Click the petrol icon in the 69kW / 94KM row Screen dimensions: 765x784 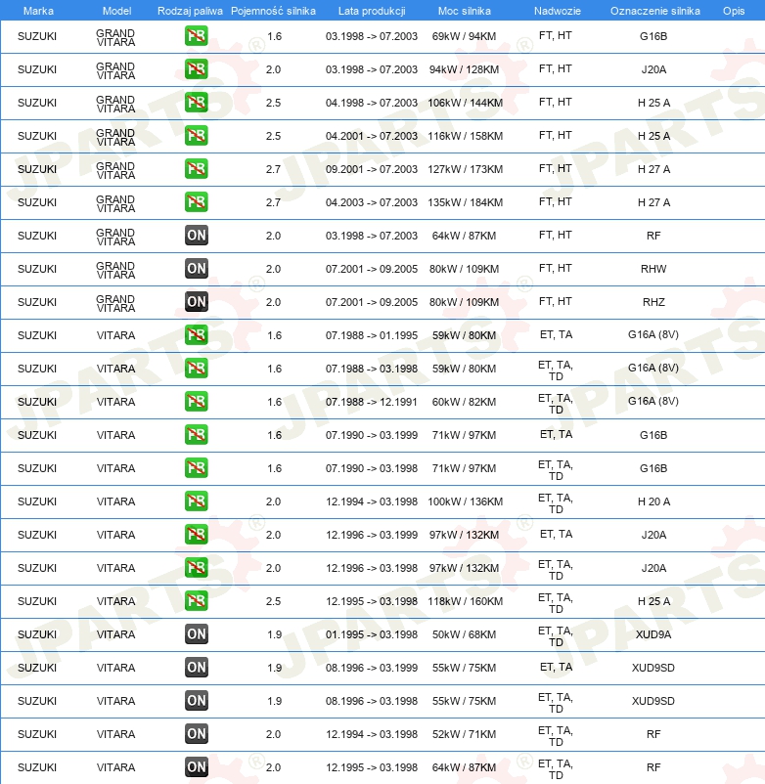click(x=196, y=36)
